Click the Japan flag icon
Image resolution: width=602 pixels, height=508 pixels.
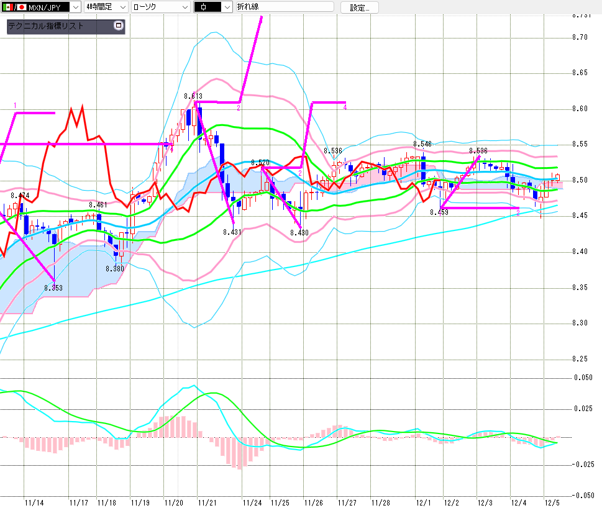(22, 7)
